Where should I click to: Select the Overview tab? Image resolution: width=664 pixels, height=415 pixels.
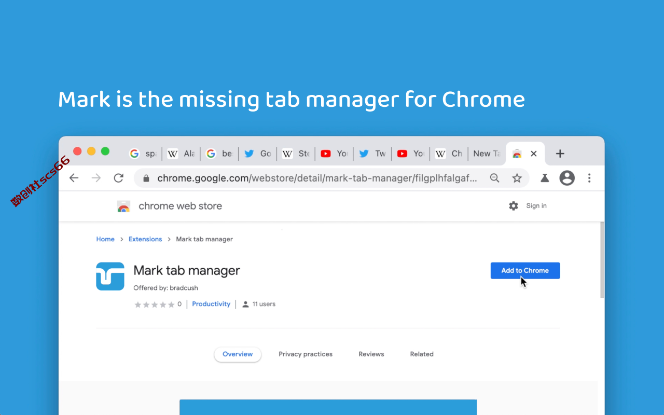tap(238, 354)
